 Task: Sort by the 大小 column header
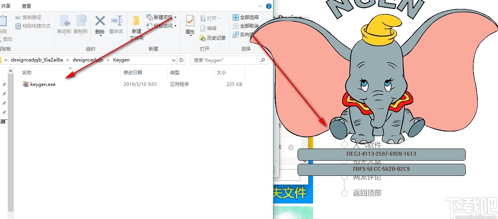coord(221,73)
